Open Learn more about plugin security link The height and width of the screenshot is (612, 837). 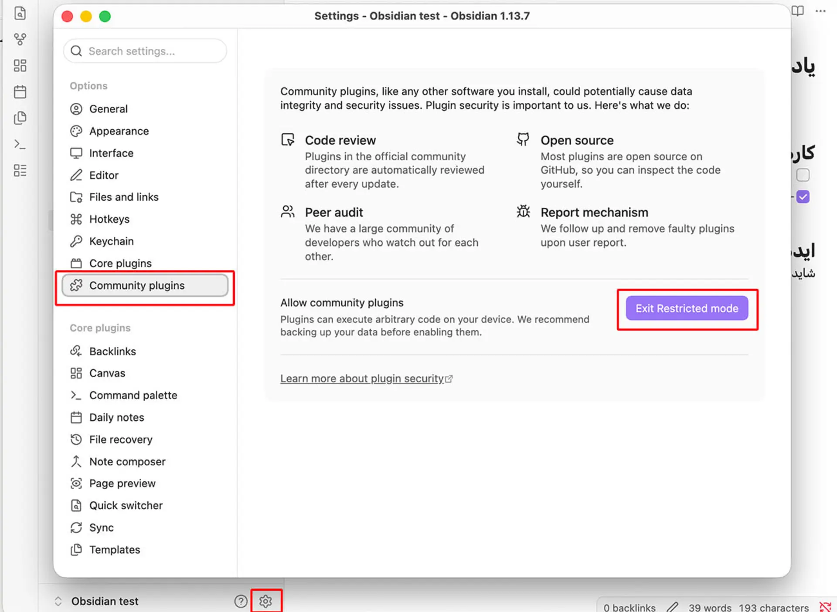click(x=366, y=379)
